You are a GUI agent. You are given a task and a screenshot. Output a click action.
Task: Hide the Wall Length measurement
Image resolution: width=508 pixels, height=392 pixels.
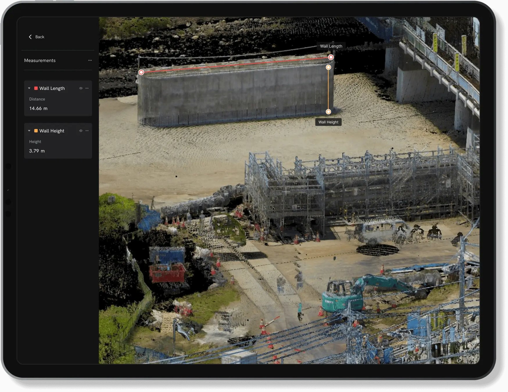click(x=81, y=88)
